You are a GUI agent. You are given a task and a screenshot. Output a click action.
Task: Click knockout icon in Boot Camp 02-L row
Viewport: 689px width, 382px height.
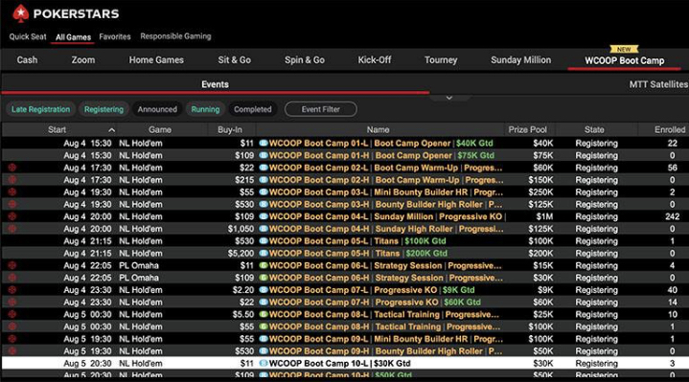(12, 168)
